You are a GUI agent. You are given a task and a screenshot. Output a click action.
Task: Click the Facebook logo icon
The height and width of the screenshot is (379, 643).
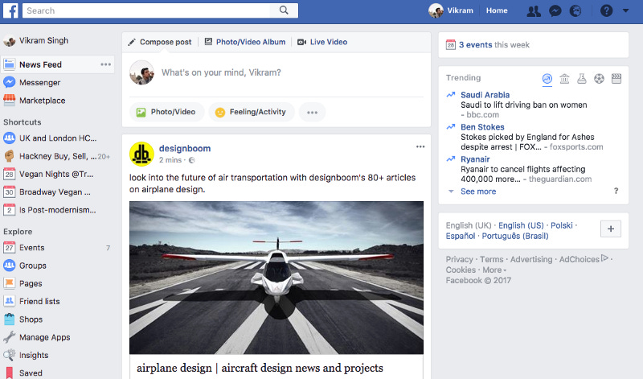[x=10, y=10]
